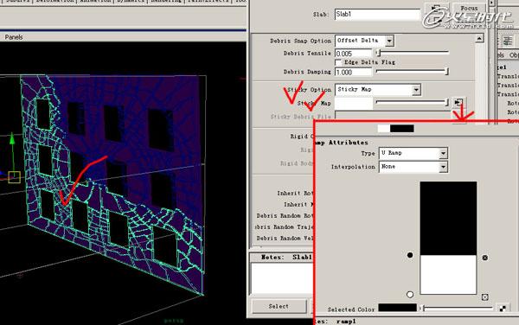This screenshot has width=519, height=325.
Task: Delete the black ramp entry via its crossed box
Action: tap(485, 258)
